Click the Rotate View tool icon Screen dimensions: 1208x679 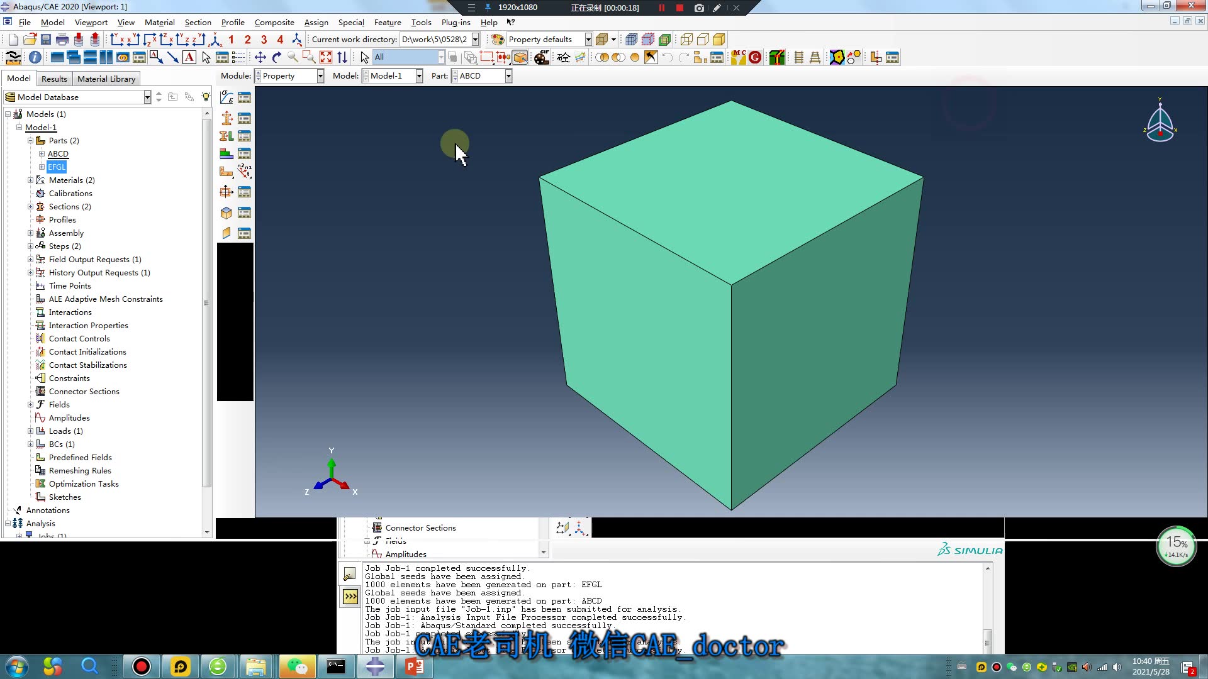pyautogui.click(x=276, y=57)
